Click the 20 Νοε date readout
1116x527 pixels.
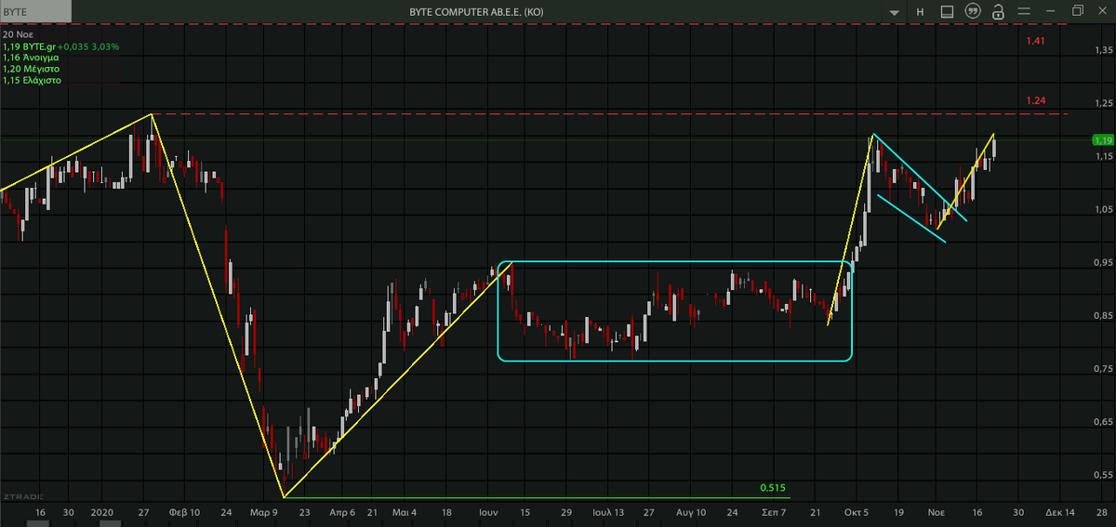click(x=19, y=33)
